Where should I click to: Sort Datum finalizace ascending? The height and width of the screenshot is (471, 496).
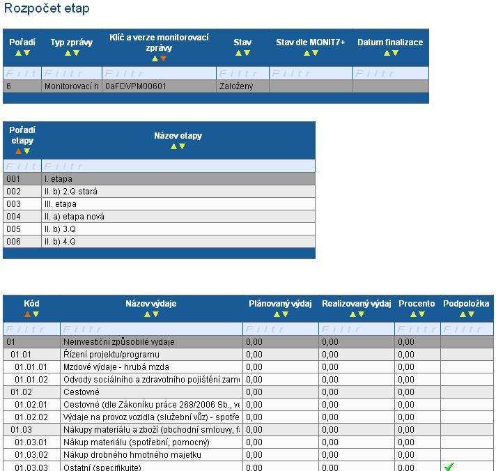[x=387, y=53]
